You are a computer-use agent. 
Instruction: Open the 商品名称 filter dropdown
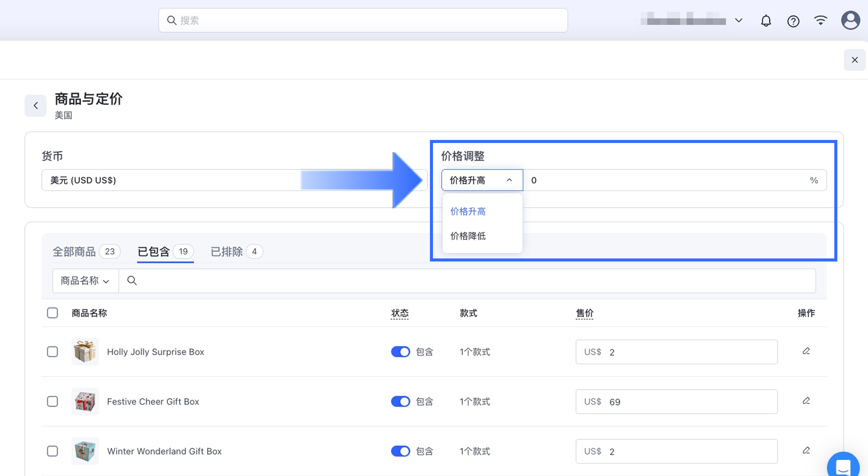[85, 281]
